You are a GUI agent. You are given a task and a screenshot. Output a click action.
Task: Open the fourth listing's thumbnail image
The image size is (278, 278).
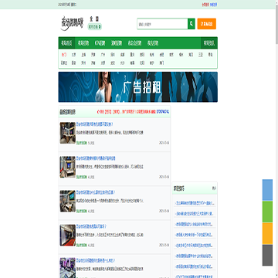[68, 236]
